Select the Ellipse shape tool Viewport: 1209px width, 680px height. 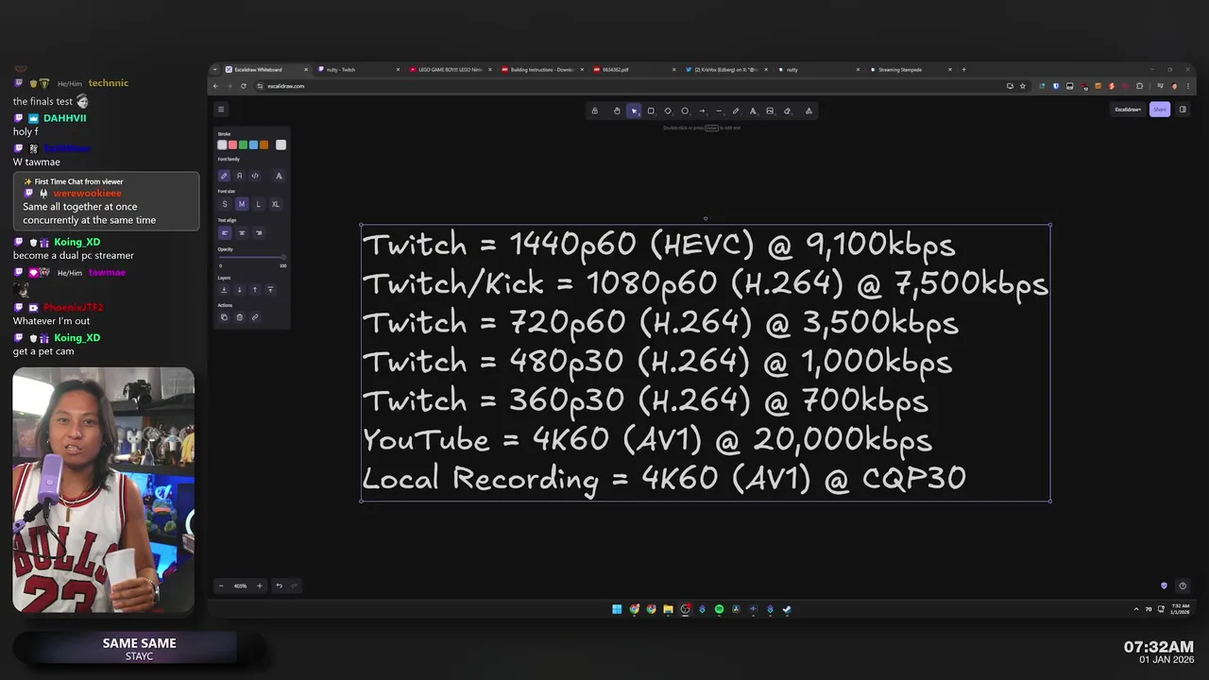[x=685, y=110]
